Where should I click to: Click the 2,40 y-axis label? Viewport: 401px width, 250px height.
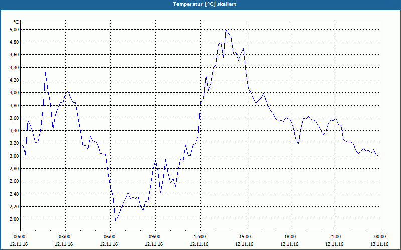tap(15, 194)
